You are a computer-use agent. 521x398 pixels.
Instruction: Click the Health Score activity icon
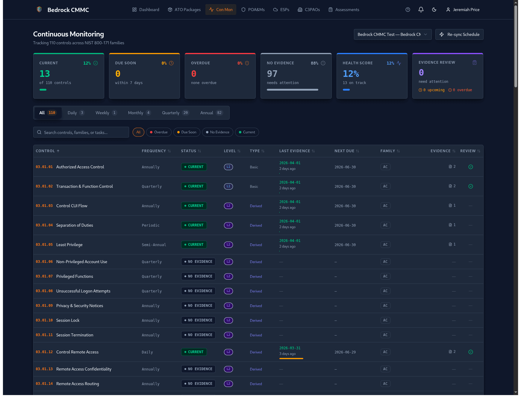399,63
